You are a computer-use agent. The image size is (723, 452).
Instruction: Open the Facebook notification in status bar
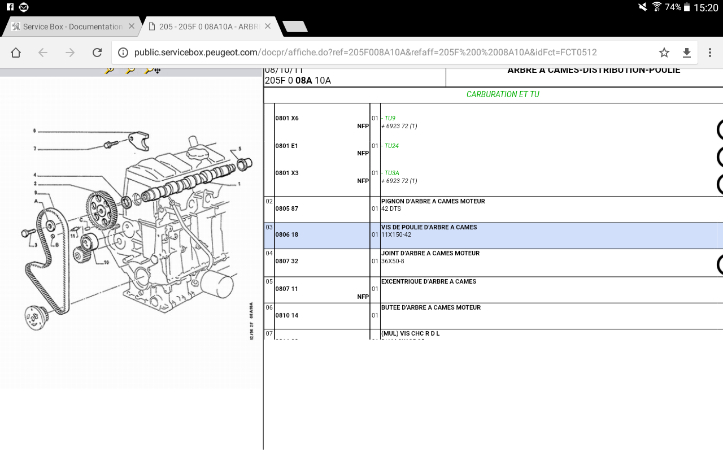pyautogui.click(x=10, y=7)
